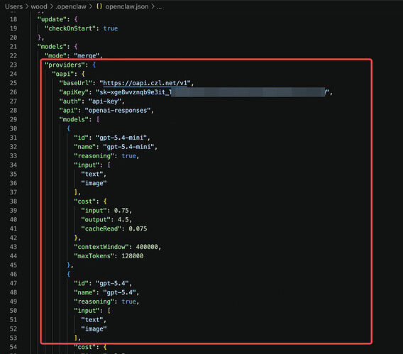Click the "gpt-5.4-mini" id string
Viewport: 403px width, 354px height.
coord(121,138)
